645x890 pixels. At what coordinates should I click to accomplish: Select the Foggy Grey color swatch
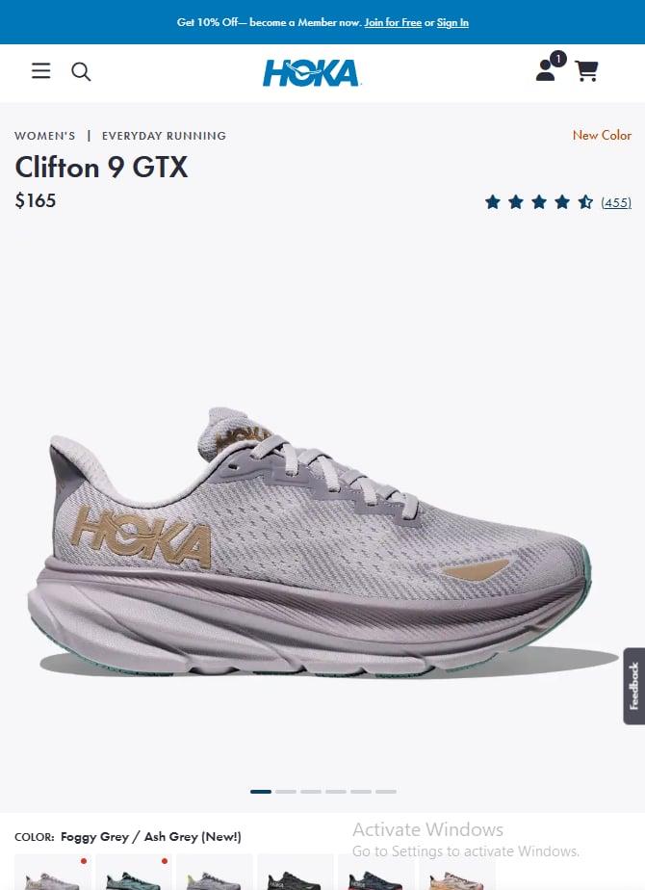pyautogui.click(x=53, y=872)
